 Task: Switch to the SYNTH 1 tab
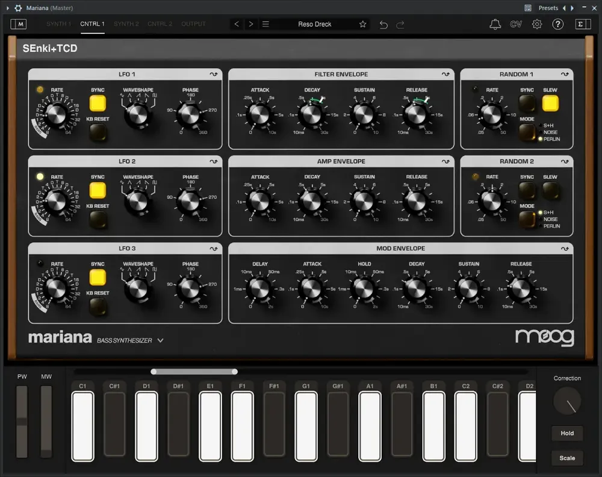(x=58, y=24)
